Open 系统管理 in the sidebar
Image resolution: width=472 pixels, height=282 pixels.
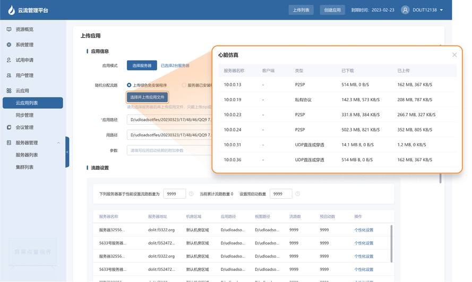point(24,45)
